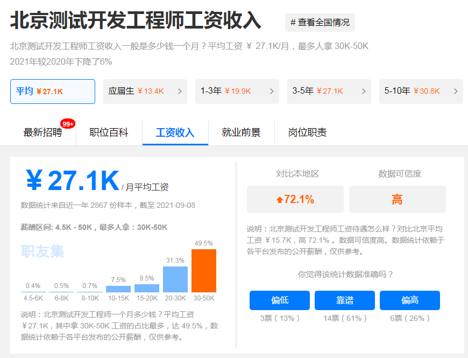The width and height of the screenshot is (468, 358).
Task: Vote 偏低 on the statistics accuracy poll
Action: (279, 300)
